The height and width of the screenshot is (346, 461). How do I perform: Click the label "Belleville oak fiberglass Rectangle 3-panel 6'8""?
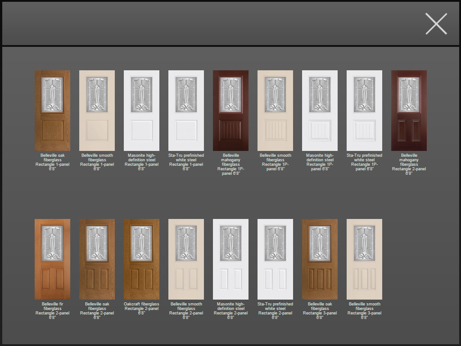pos(320,311)
